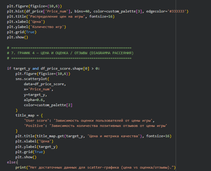The height and width of the screenshot is (171, 211).
Task: Click the alpha=0.6, argument line
Action: click(x=34, y=100)
